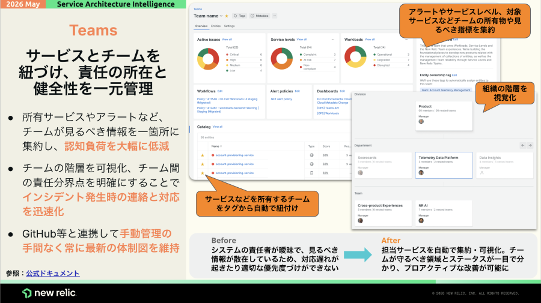Open the 公式ドキュメント reference link

(53, 274)
